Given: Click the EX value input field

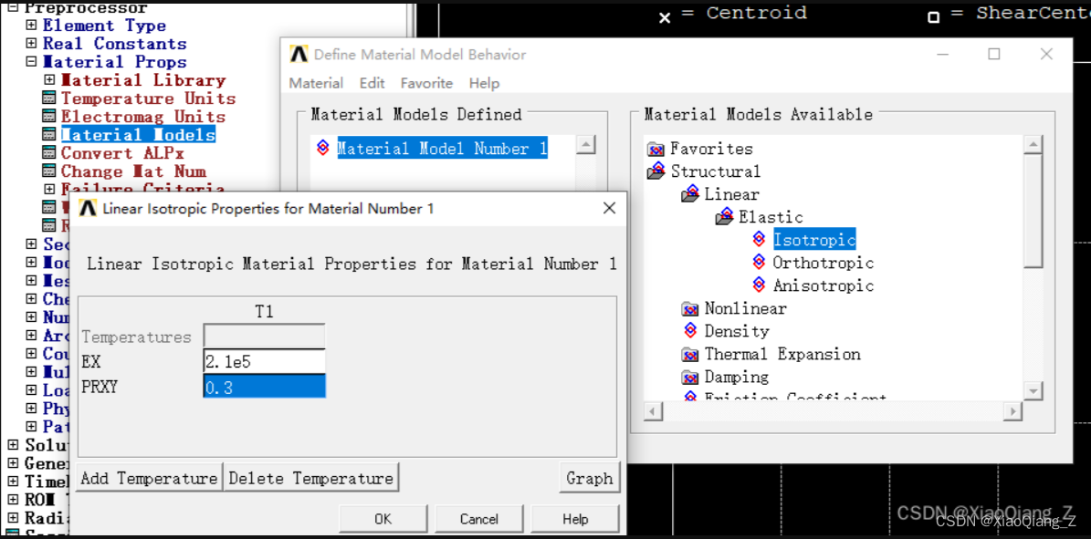Looking at the screenshot, I should click(x=264, y=362).
